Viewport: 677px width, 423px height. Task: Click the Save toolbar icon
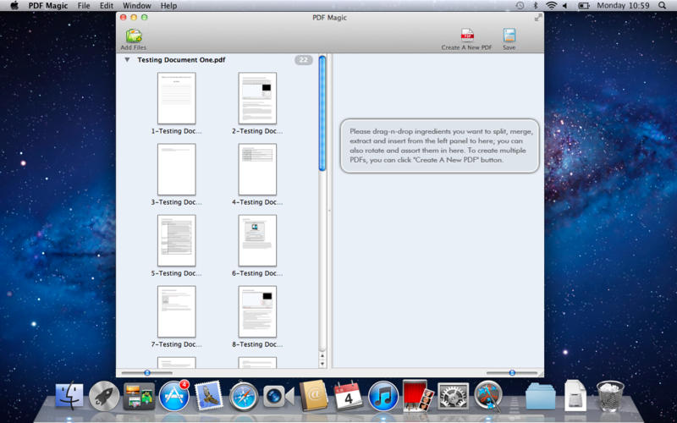[x=509, y=36]
